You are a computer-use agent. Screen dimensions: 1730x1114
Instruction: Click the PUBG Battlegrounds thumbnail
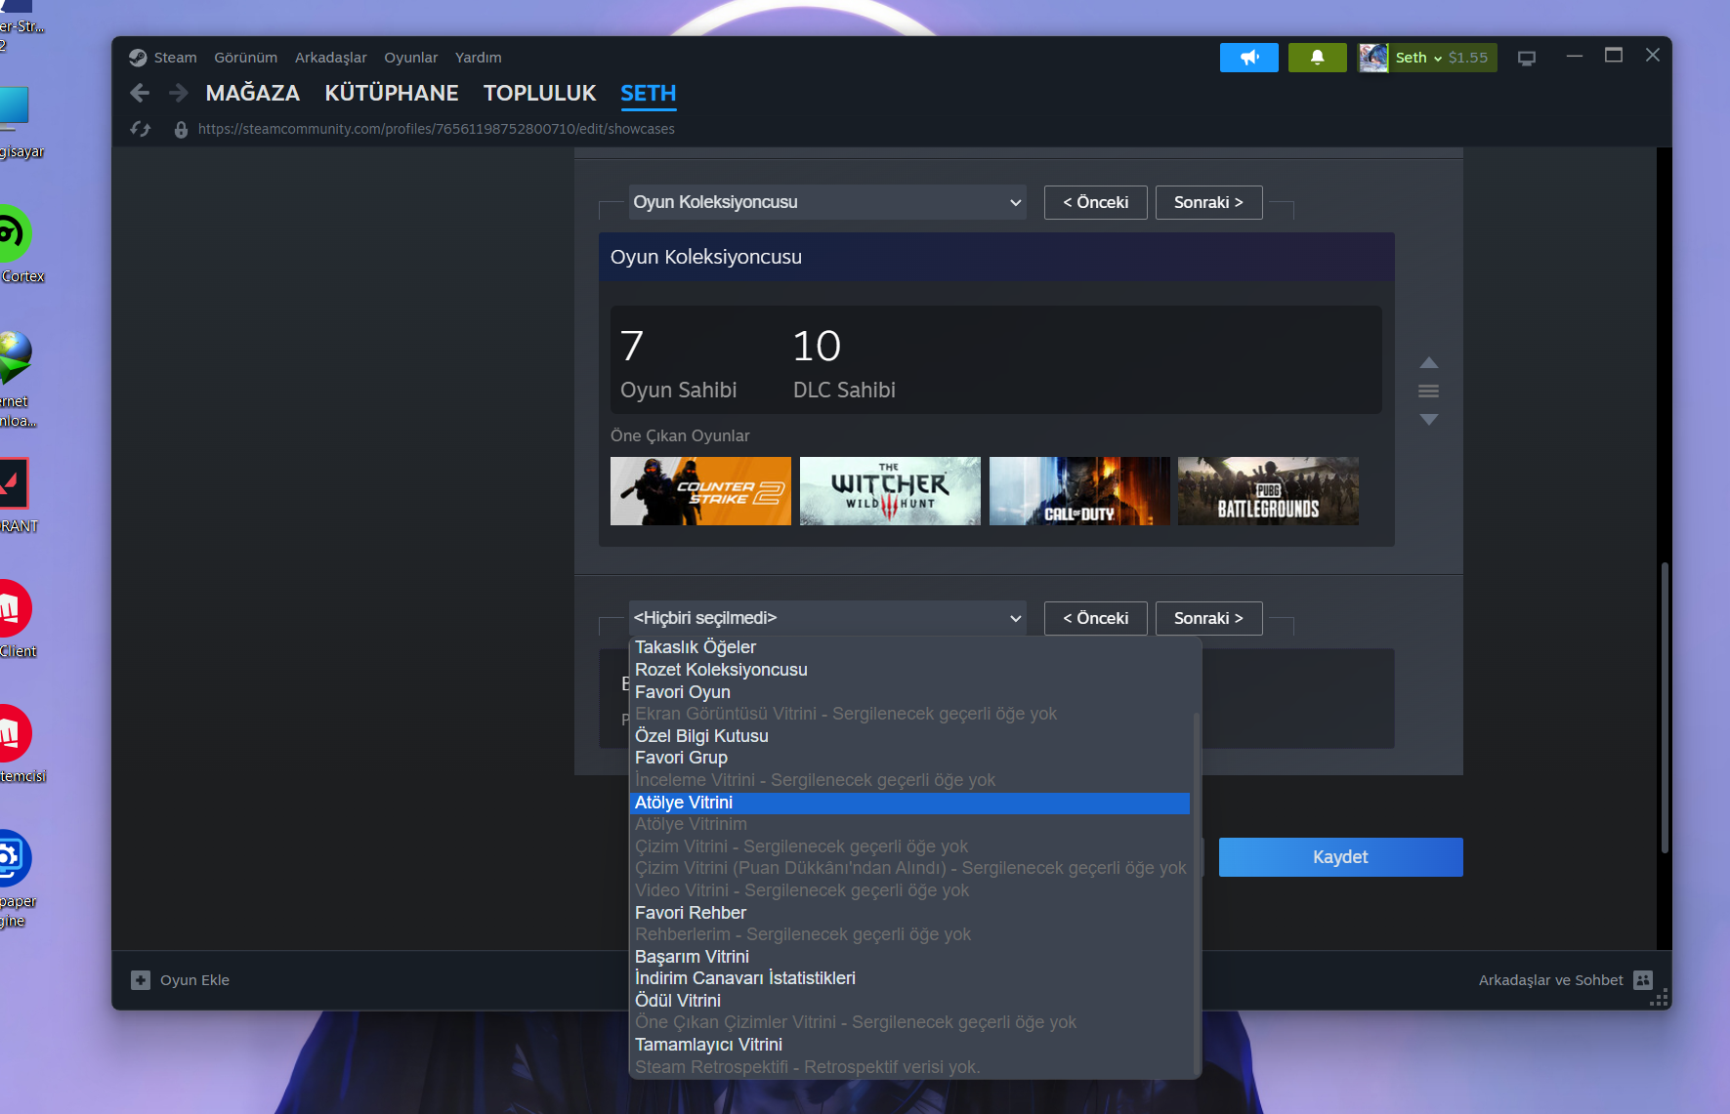[1268, 491]
